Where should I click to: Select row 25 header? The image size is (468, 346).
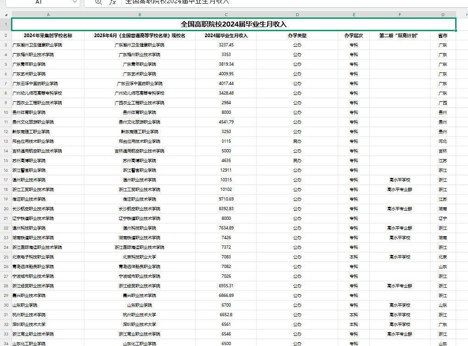point(6,257)
